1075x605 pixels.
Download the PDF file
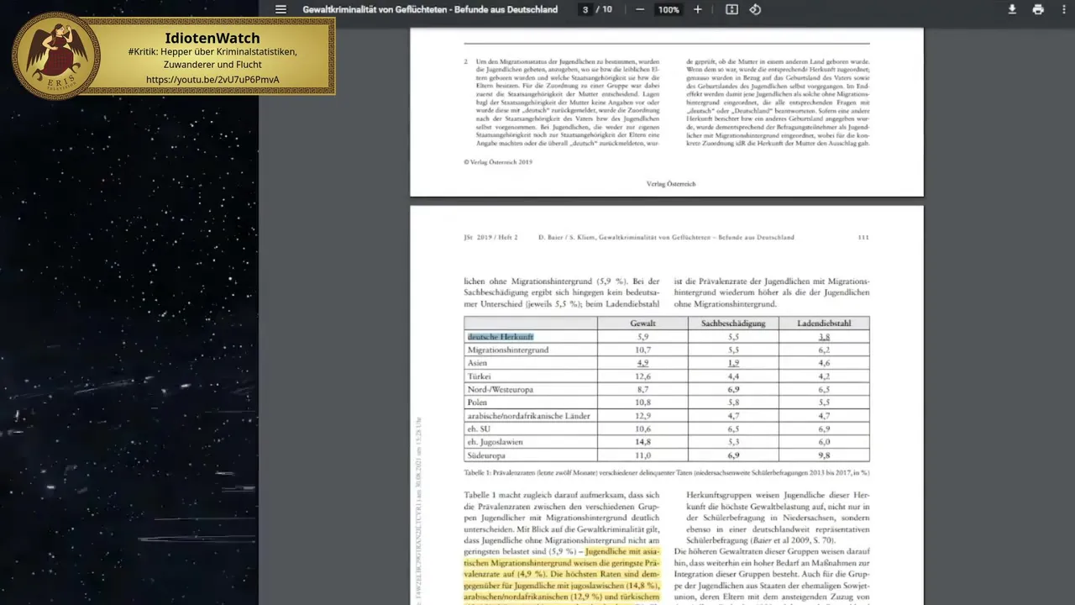[x=1012, y=10]
